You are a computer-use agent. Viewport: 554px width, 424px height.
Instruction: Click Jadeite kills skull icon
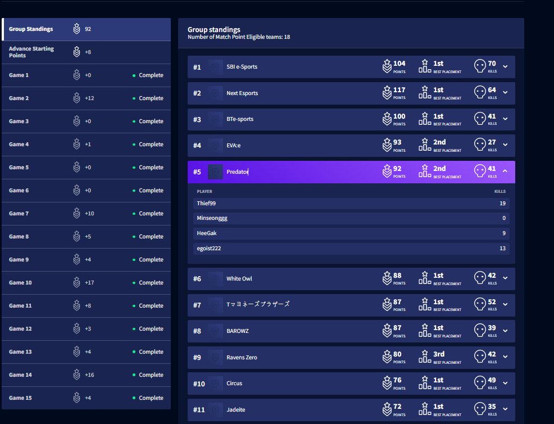480,409
